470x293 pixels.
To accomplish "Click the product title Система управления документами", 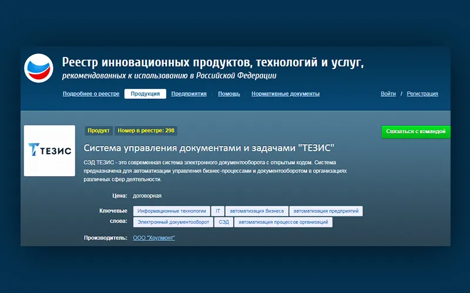I will [x=209, y=148].
